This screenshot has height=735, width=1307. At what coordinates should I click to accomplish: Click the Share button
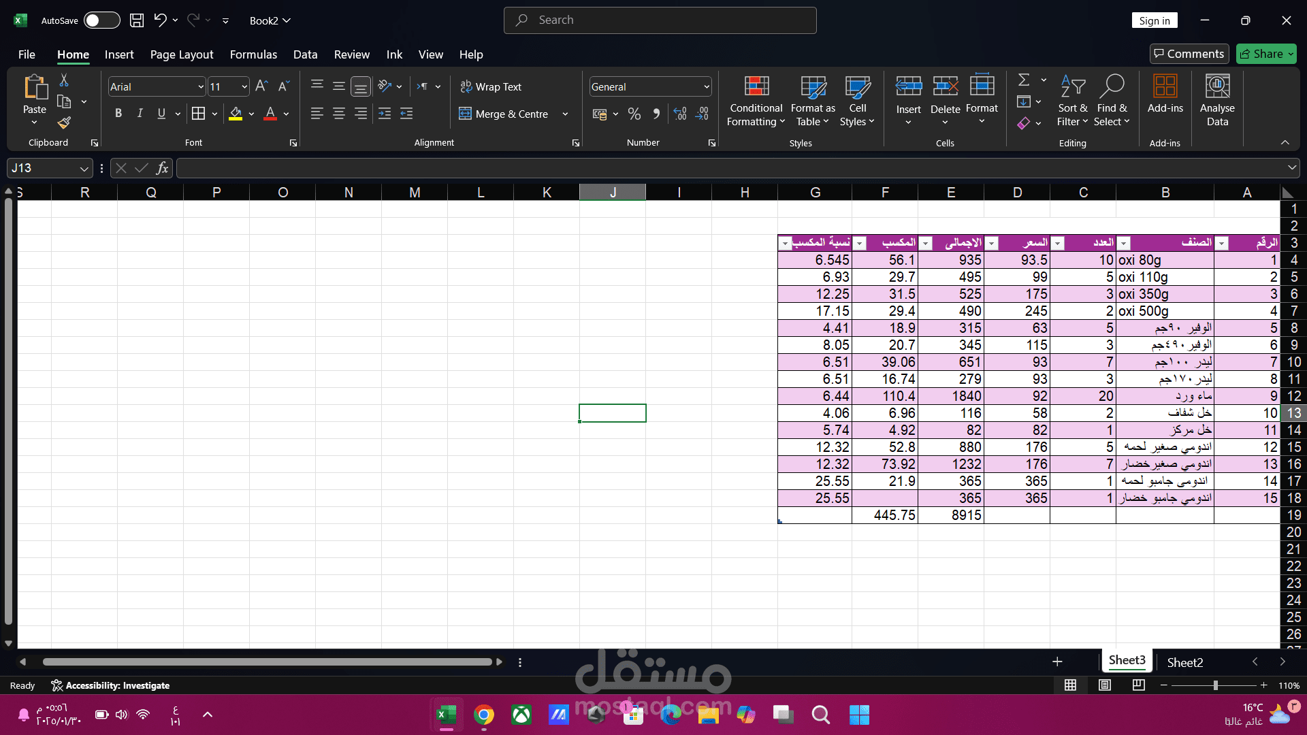click(1267, 54)
